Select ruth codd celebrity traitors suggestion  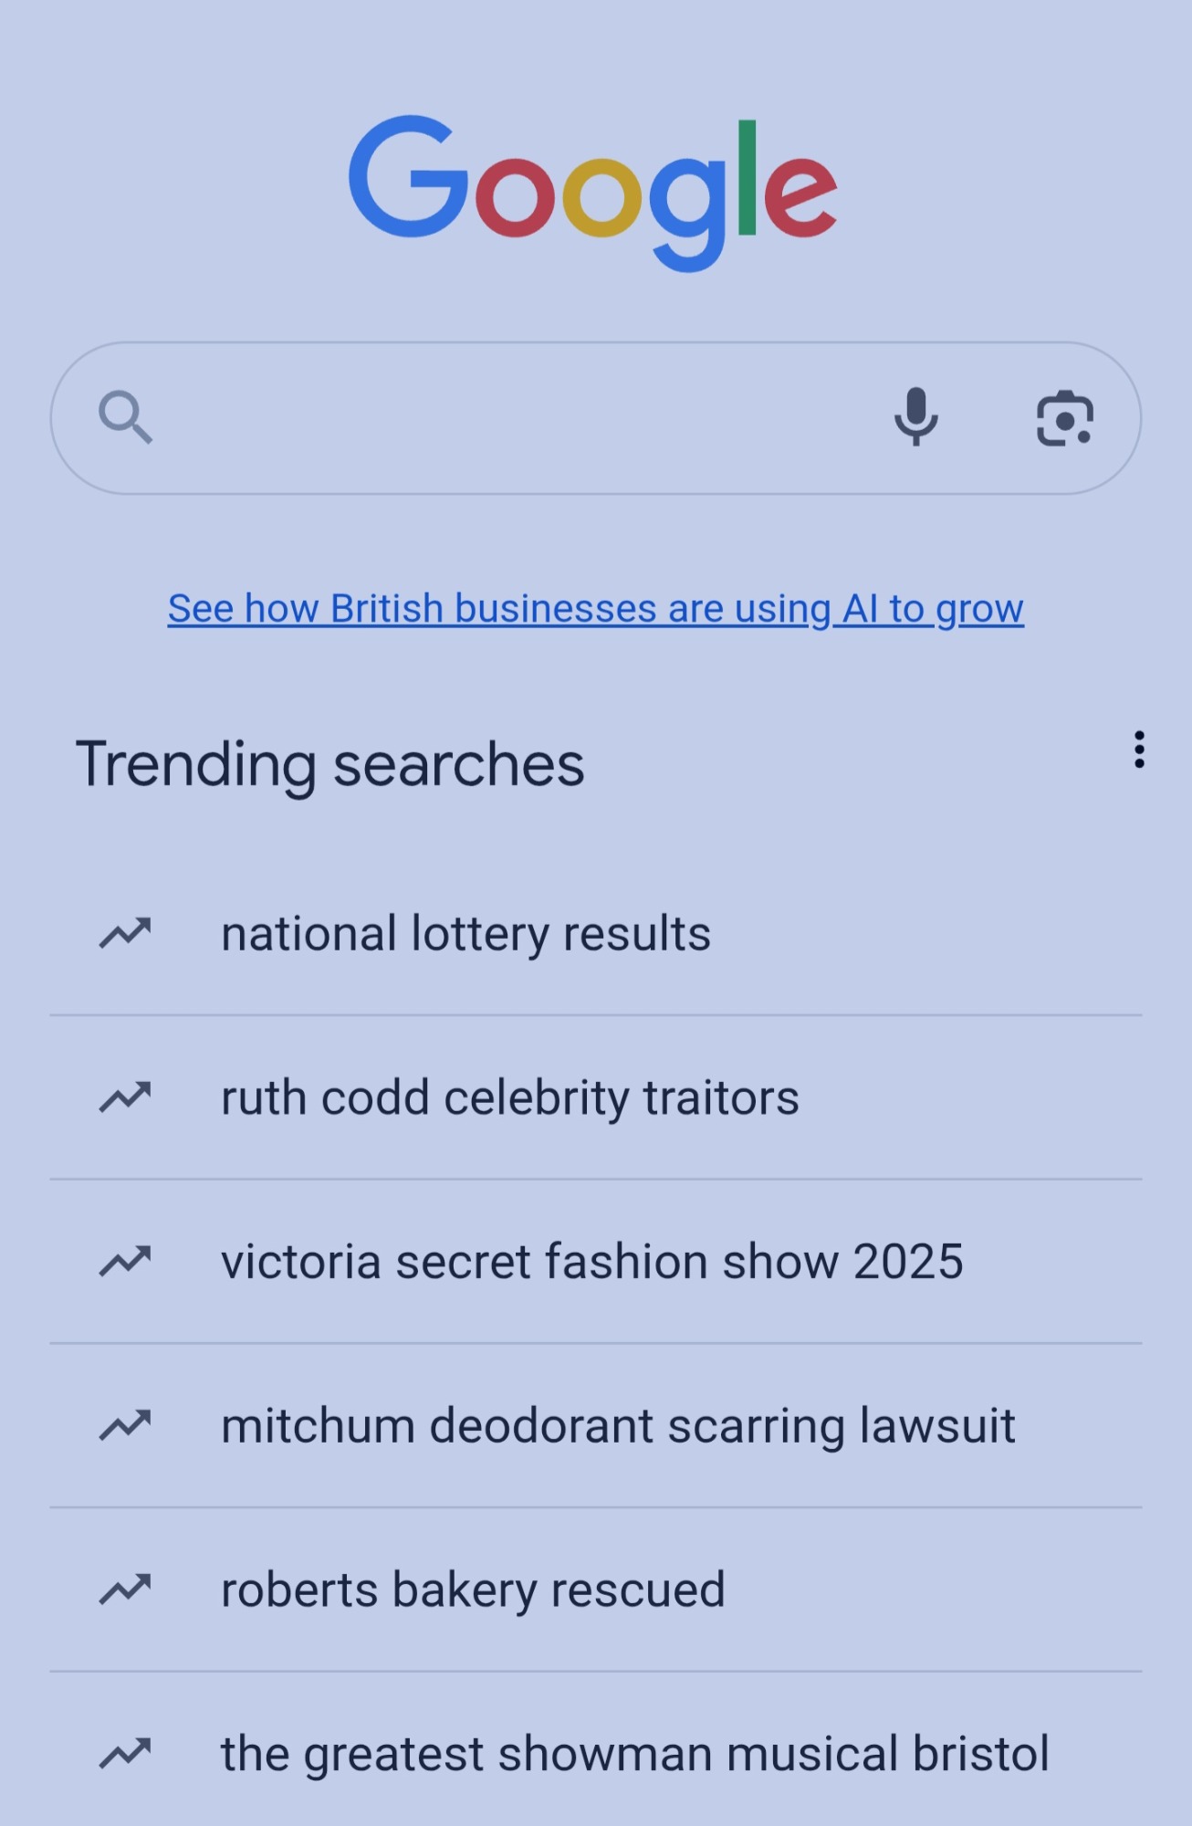(509, 1097)
